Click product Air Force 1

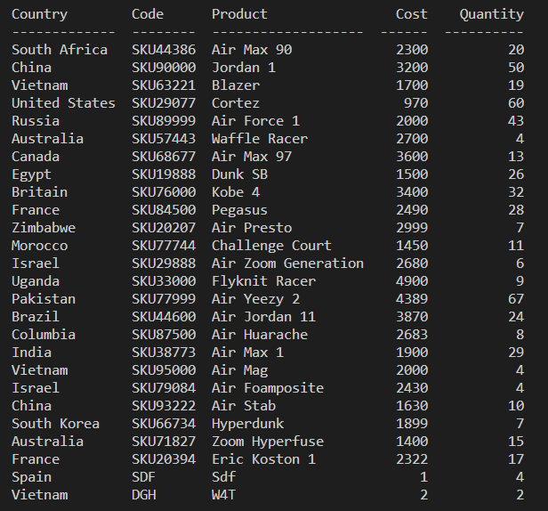coord(255,121)
